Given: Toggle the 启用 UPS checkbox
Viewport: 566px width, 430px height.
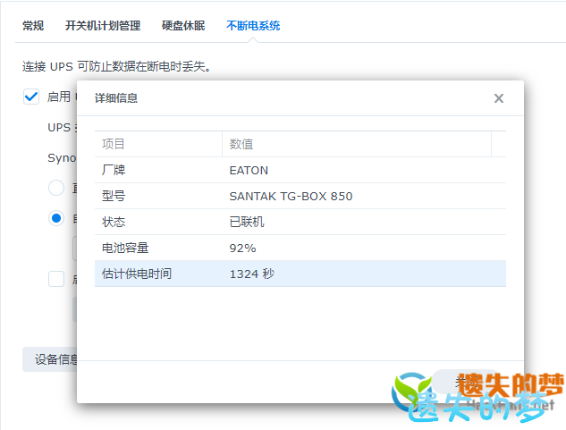Looking at the screenshot, I should (31, 97).
